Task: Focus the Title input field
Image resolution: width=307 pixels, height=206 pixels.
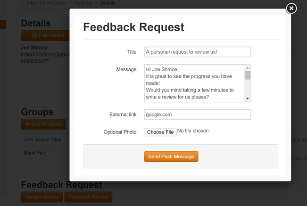Action: tap(197, 52)
